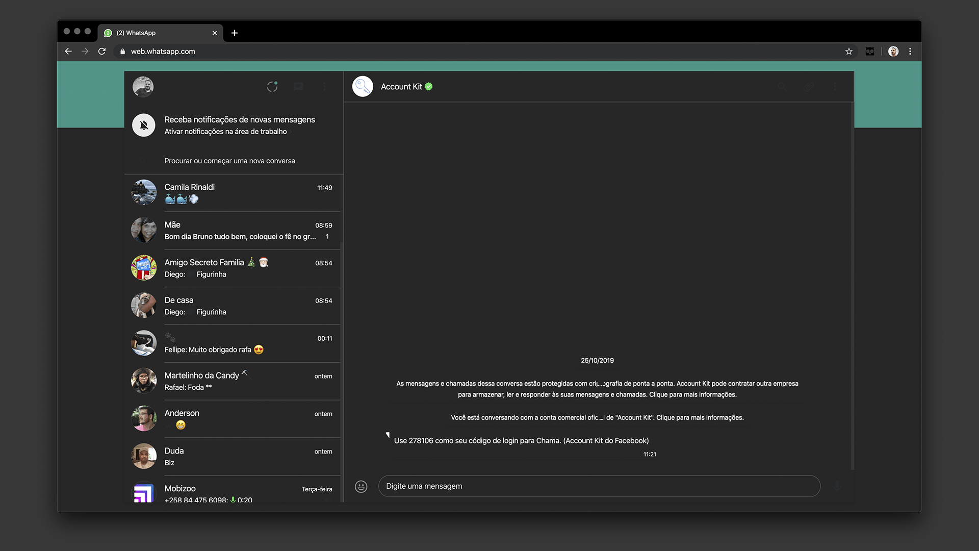
Task: Open Account Kit contact info header
Action: (x=561, y=87)
